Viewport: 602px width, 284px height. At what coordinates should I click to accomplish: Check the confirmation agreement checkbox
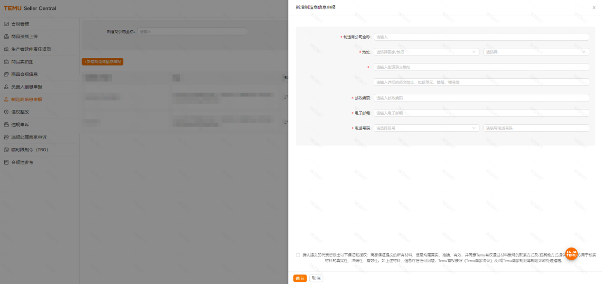(297, 254)
